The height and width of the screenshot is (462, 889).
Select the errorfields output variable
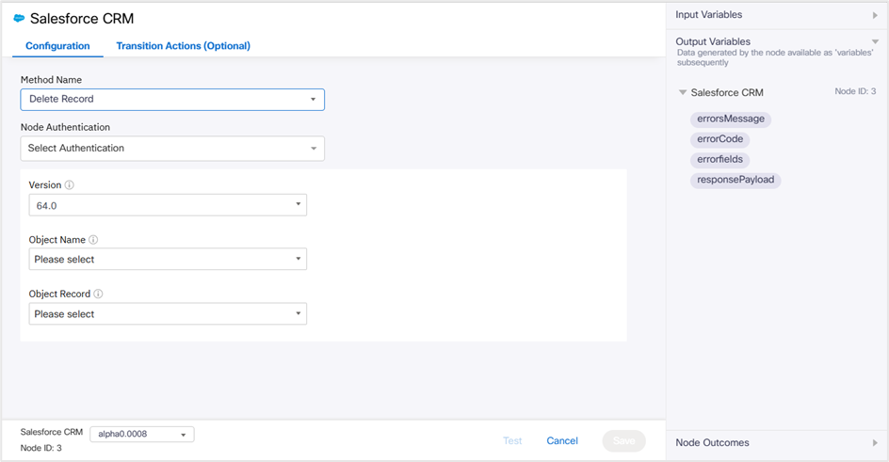[719, 160]
